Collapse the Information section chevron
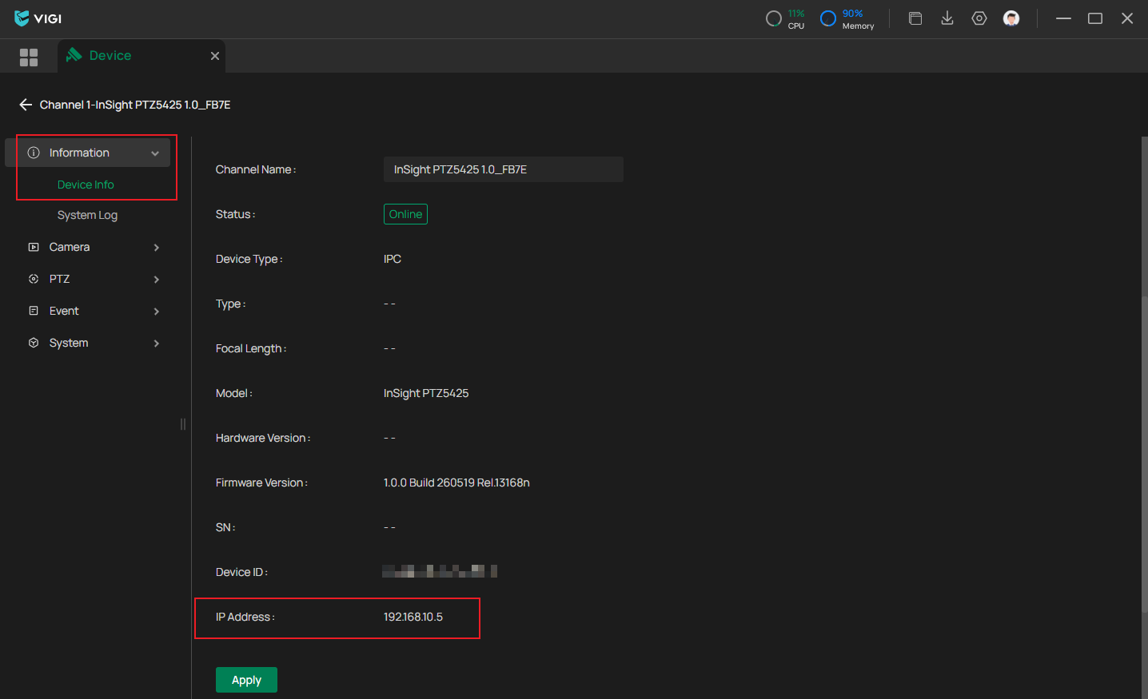The image size is (1148, 699). (x=155, y=153)
